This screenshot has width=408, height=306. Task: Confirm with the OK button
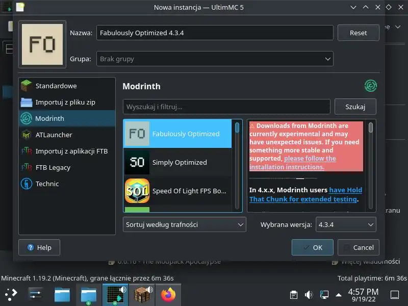point(313,247)
